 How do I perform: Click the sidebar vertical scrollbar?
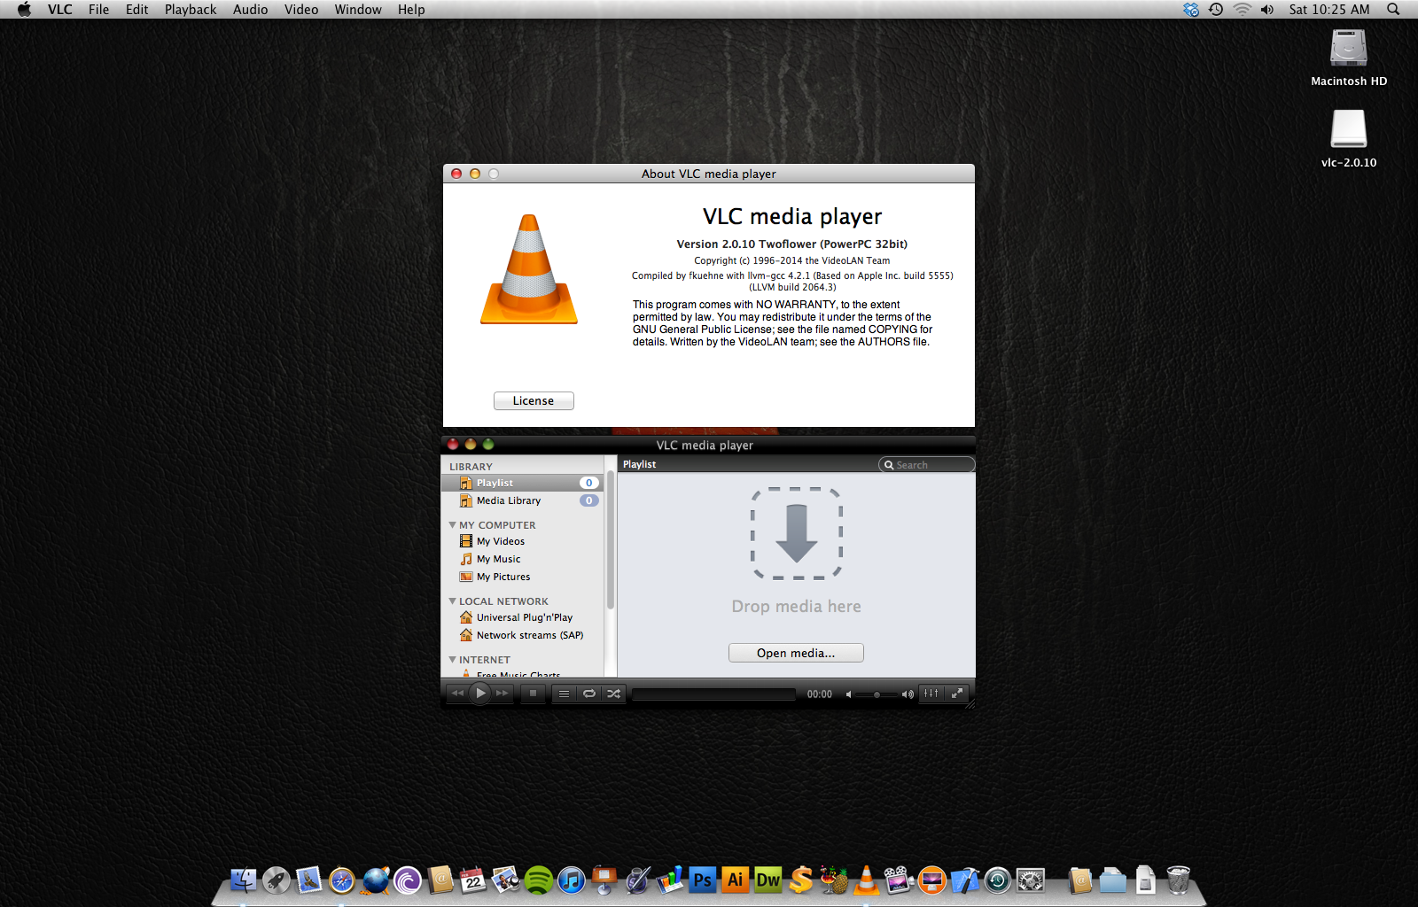[611, 540]
